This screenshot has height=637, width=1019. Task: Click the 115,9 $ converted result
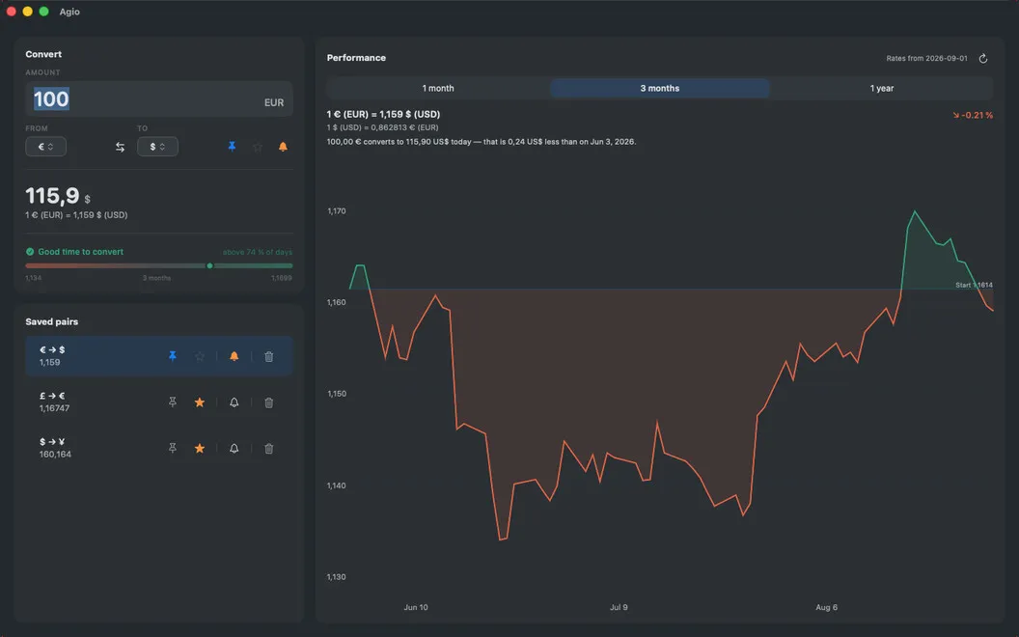[58, 196]
